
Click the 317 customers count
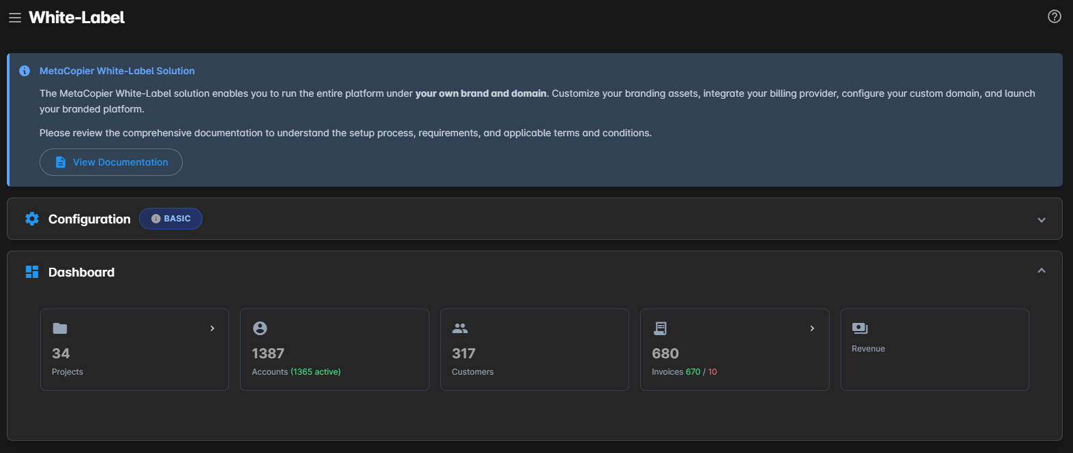[464, 354]
